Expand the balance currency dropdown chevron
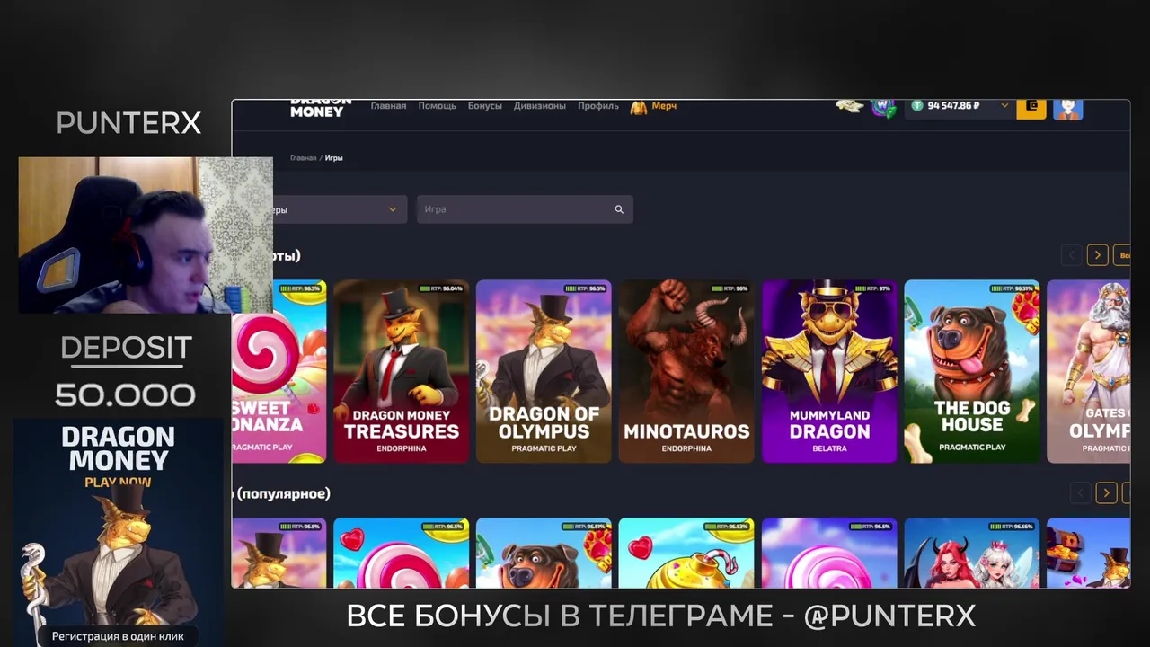The image size is (1150, 647). pyautogui.click(x=1004, y=106)
